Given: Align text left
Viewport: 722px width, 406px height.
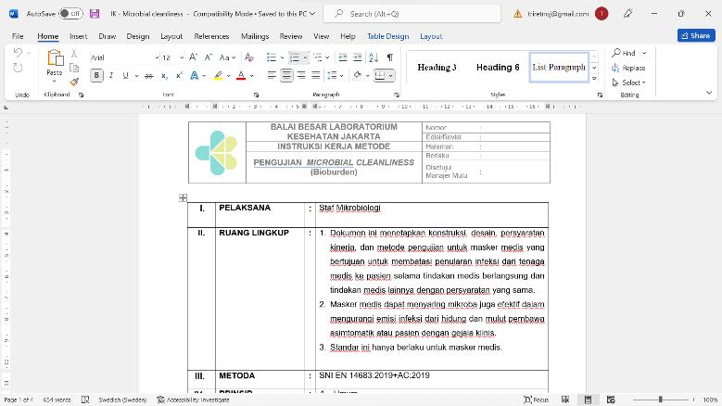Looking at the screenshot, I should click(272, 75).
